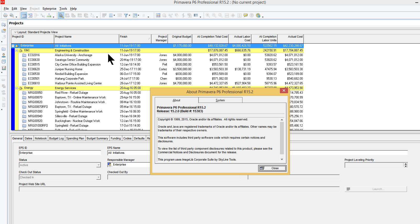This screenshot has width=420, height=224.
Task: Open the Codes tab
Action: pyautogui.click(x=127, y=138)
